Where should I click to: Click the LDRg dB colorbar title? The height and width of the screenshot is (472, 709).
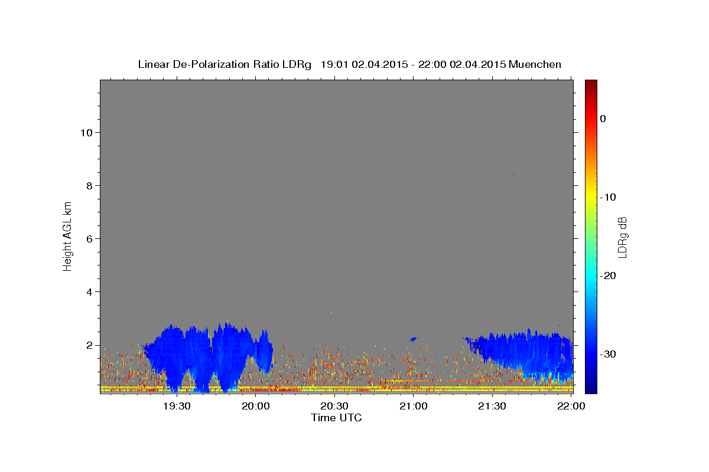(622, 237)
